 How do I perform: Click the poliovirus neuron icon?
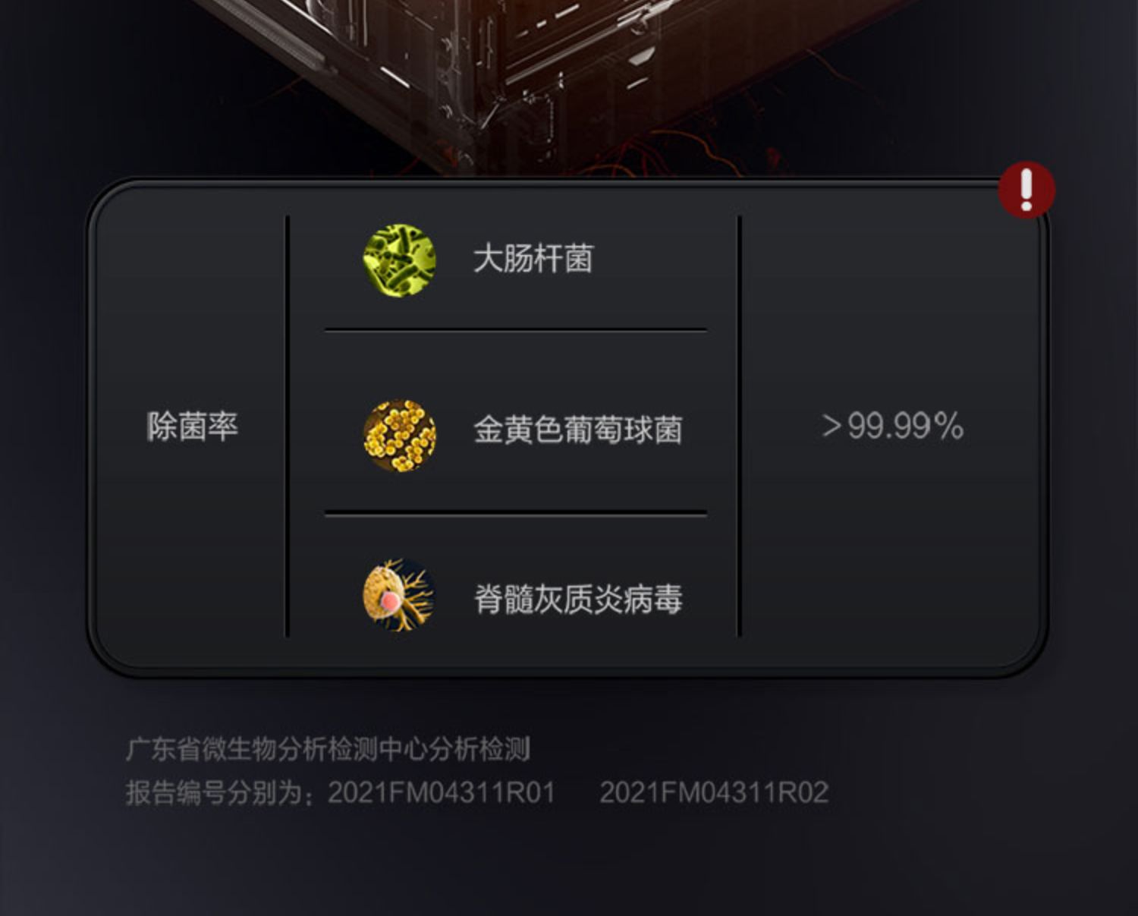click(399, 595)
